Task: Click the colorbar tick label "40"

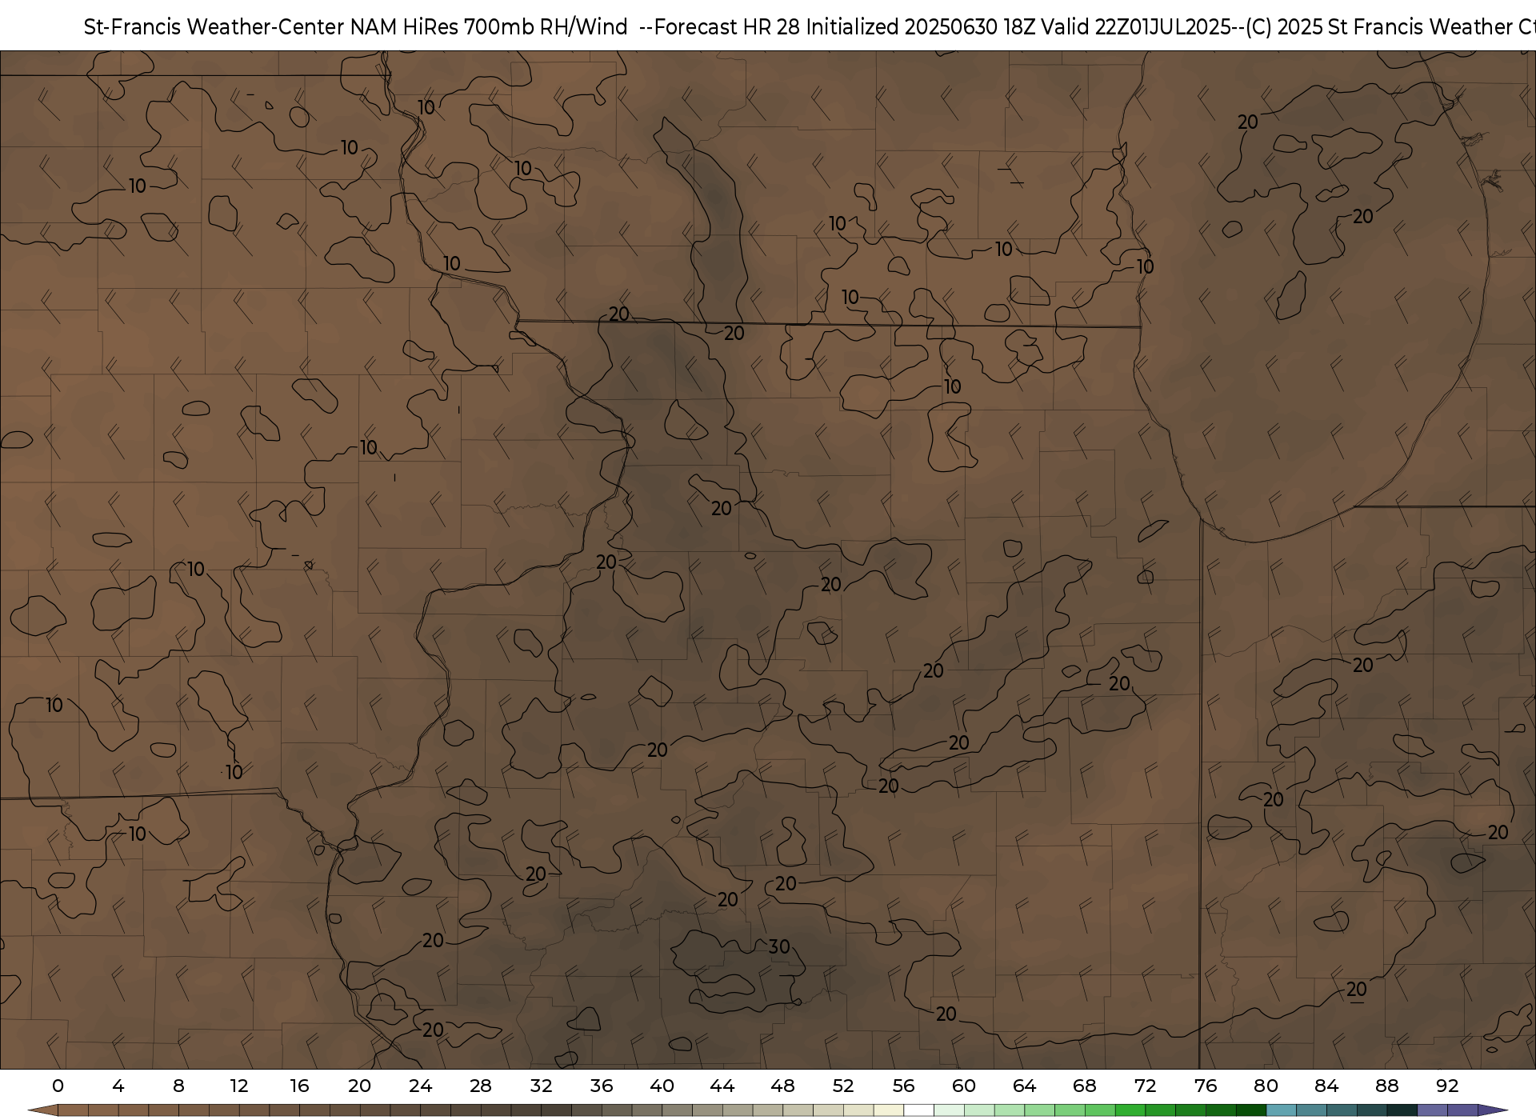Action: pos(662,1086)
